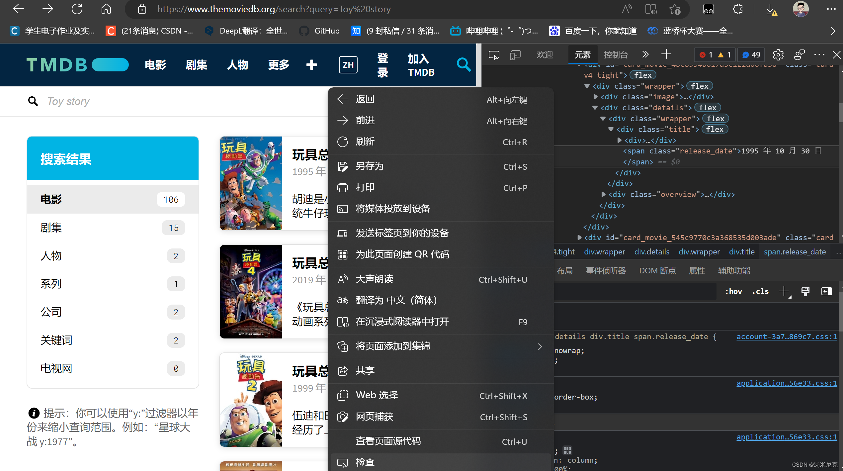Open account-3a7…869c7.css:1 source link

786,336
